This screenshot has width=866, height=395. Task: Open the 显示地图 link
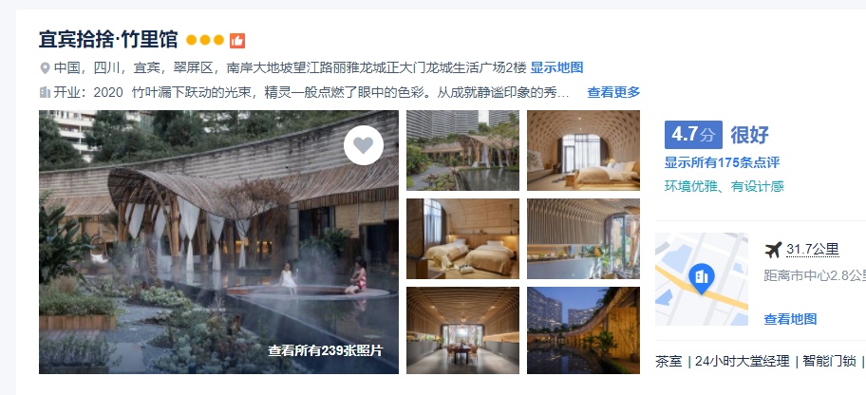coord(556,68)
